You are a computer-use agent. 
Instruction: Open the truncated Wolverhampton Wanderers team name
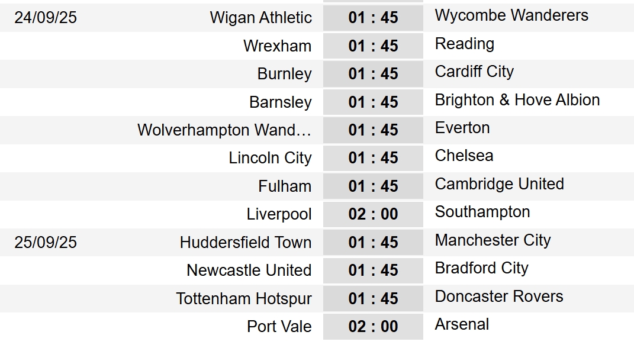point(224,130)
